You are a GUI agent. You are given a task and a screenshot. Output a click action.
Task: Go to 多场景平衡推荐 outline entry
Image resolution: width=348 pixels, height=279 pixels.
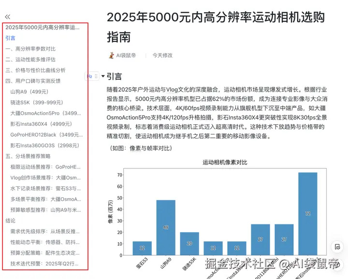[x=46, y=199]
